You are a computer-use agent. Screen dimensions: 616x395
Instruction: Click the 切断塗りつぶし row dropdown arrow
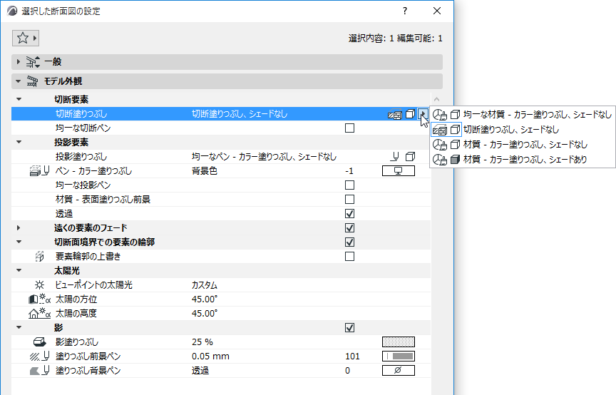423,114
